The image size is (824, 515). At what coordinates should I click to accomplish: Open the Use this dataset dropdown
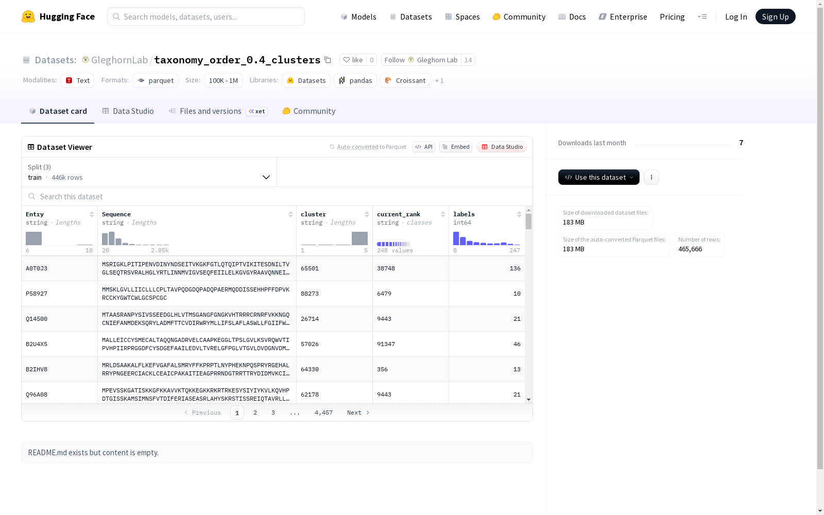click(599, 177)
